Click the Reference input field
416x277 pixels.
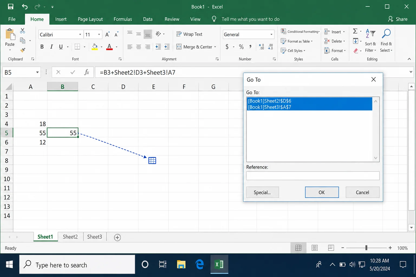coord(313,176)
